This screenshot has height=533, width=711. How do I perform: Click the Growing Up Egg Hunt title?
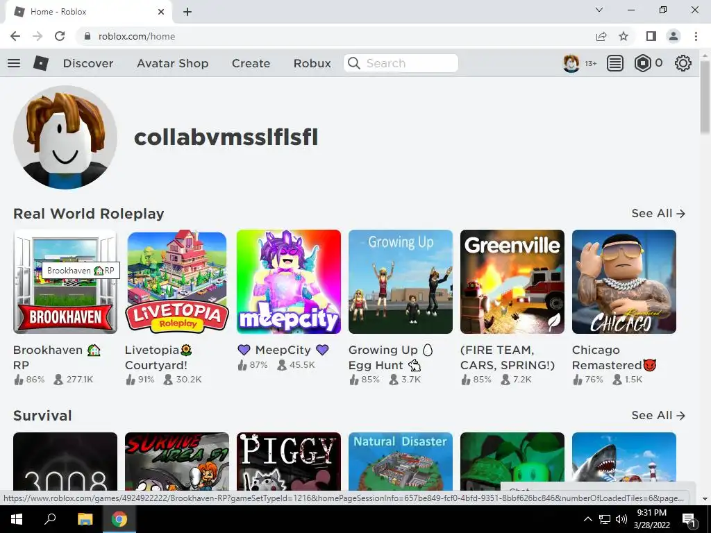point(390,357)
